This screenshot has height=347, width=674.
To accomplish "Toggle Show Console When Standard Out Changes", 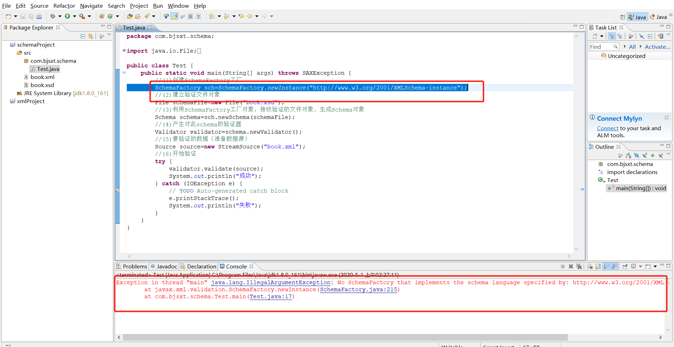I will (x=606, y=266).
